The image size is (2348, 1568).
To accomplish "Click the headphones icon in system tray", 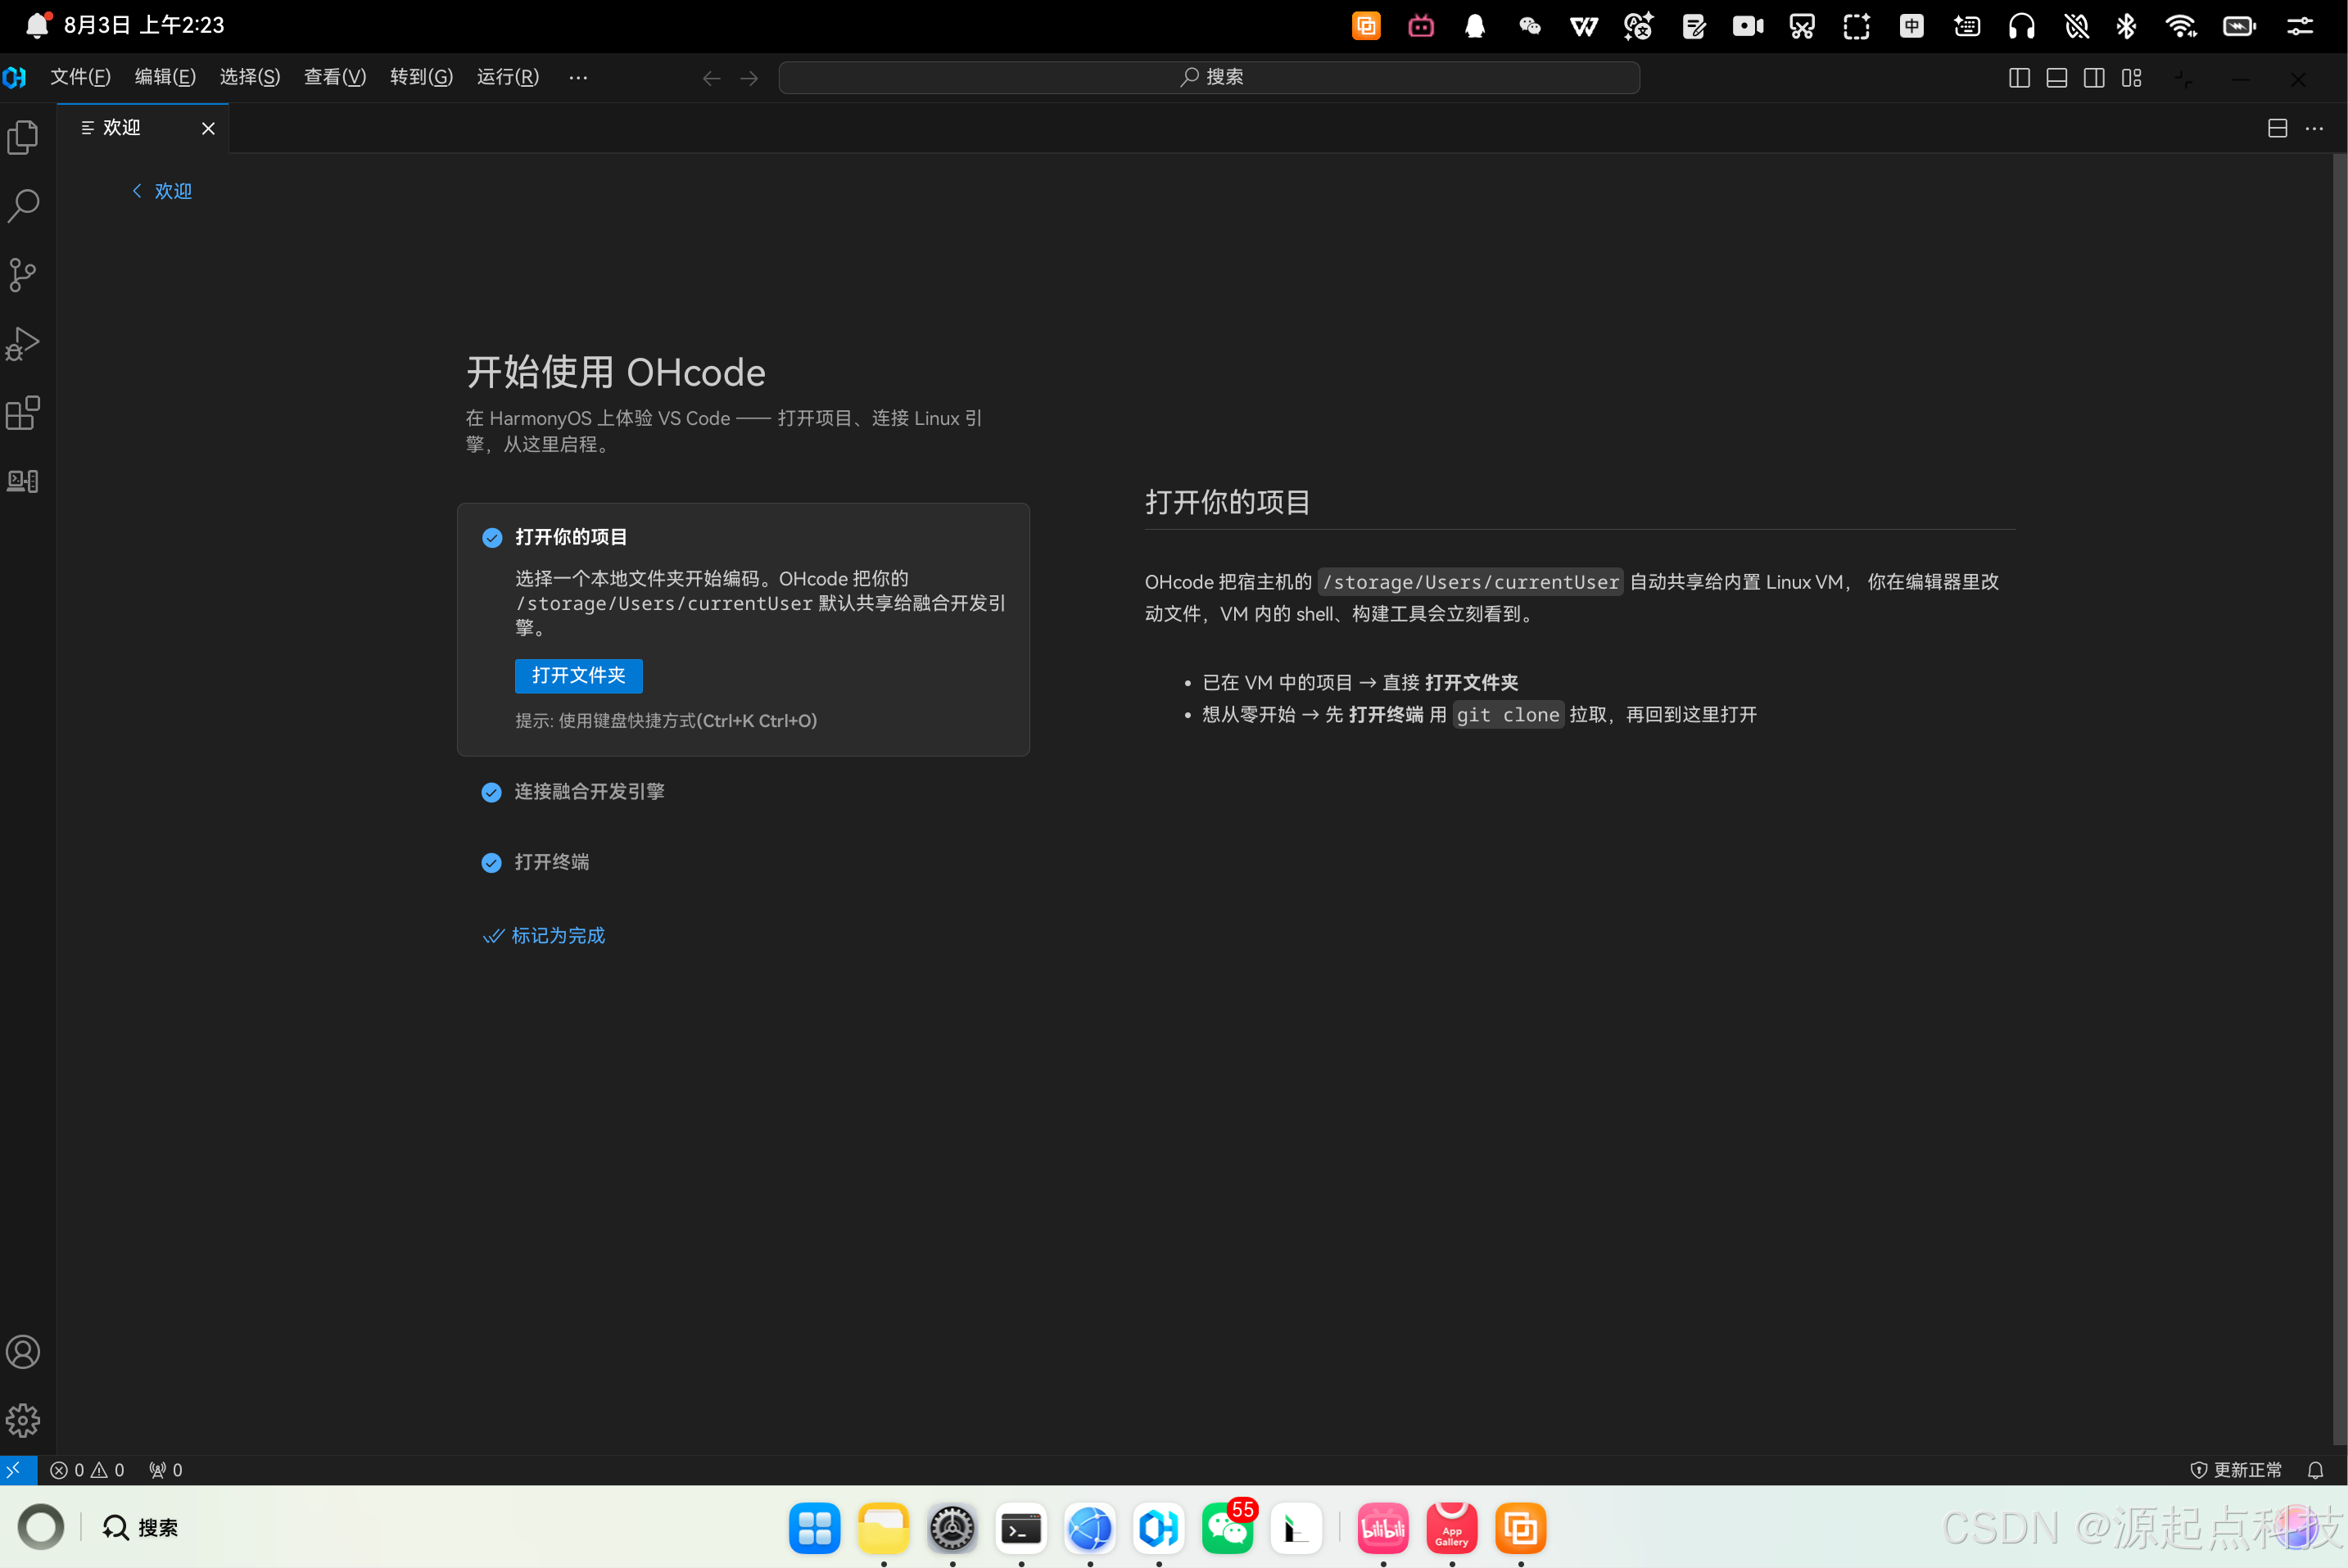I will 2021,26.
